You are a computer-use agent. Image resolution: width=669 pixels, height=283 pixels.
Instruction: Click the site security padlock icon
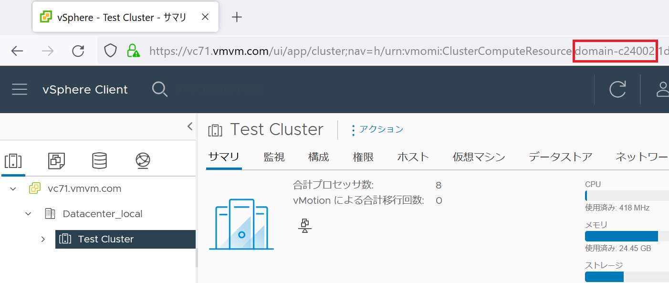(x=133, y=51)
